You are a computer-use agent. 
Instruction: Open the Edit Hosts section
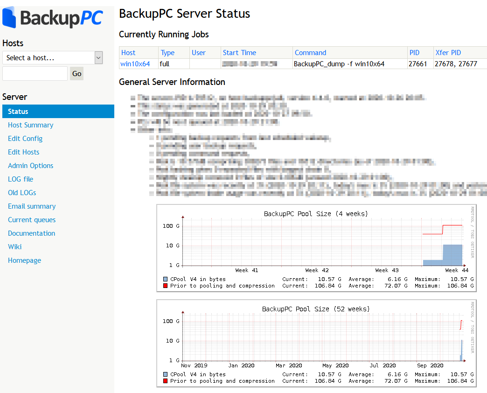click(23, 152)
